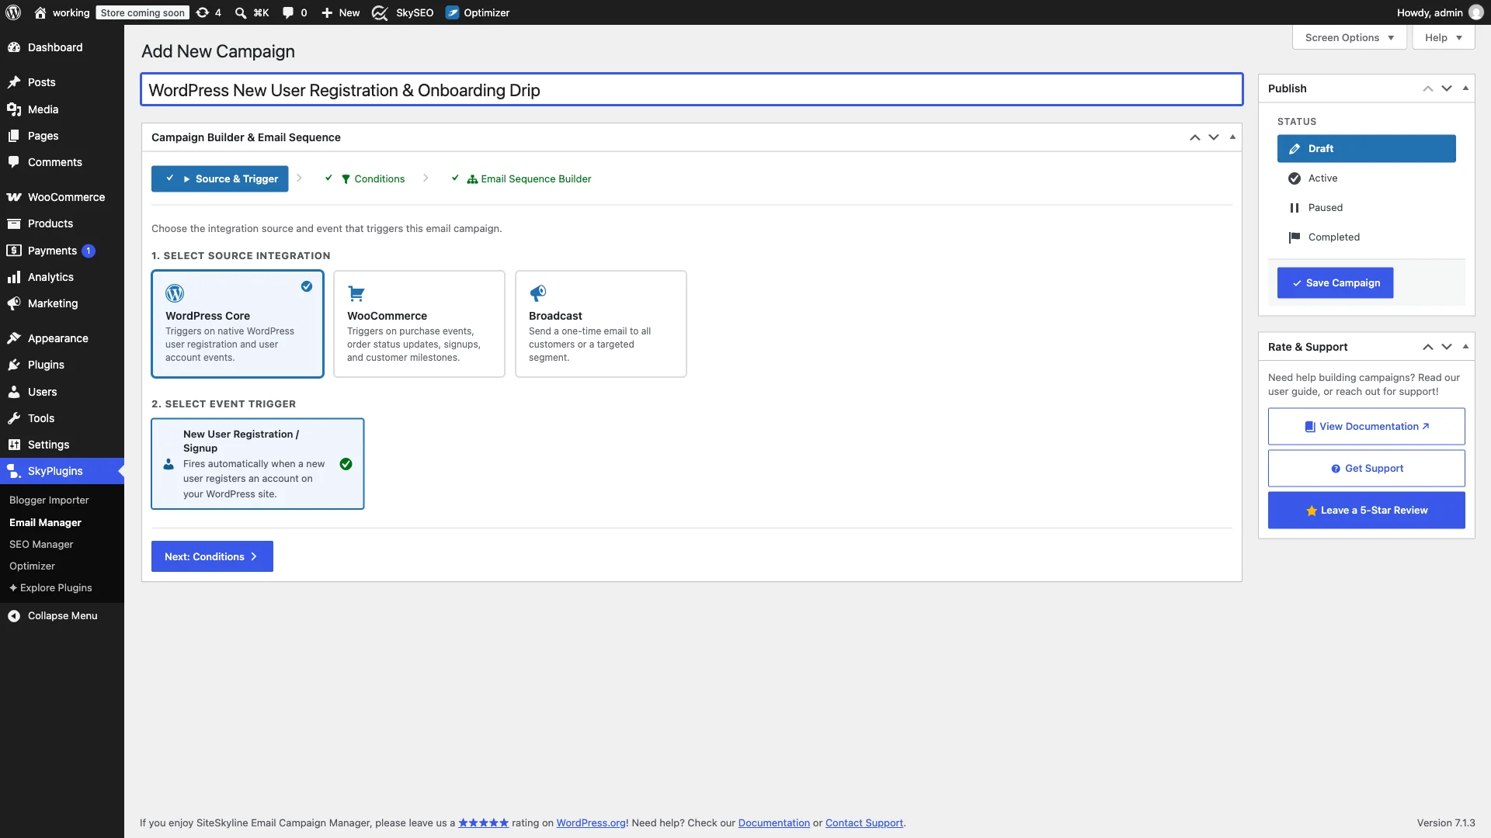Click the SkySEO icon in admin bar

click(380, 12)
